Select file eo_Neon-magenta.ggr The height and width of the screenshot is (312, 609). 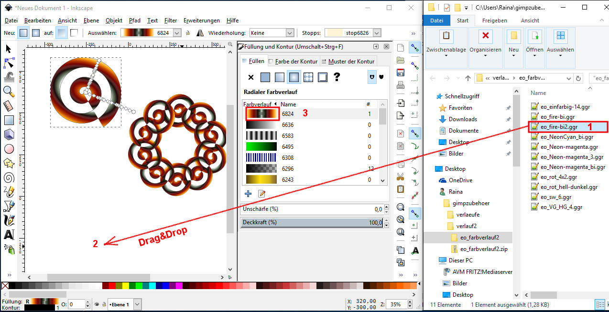point(569,147)
